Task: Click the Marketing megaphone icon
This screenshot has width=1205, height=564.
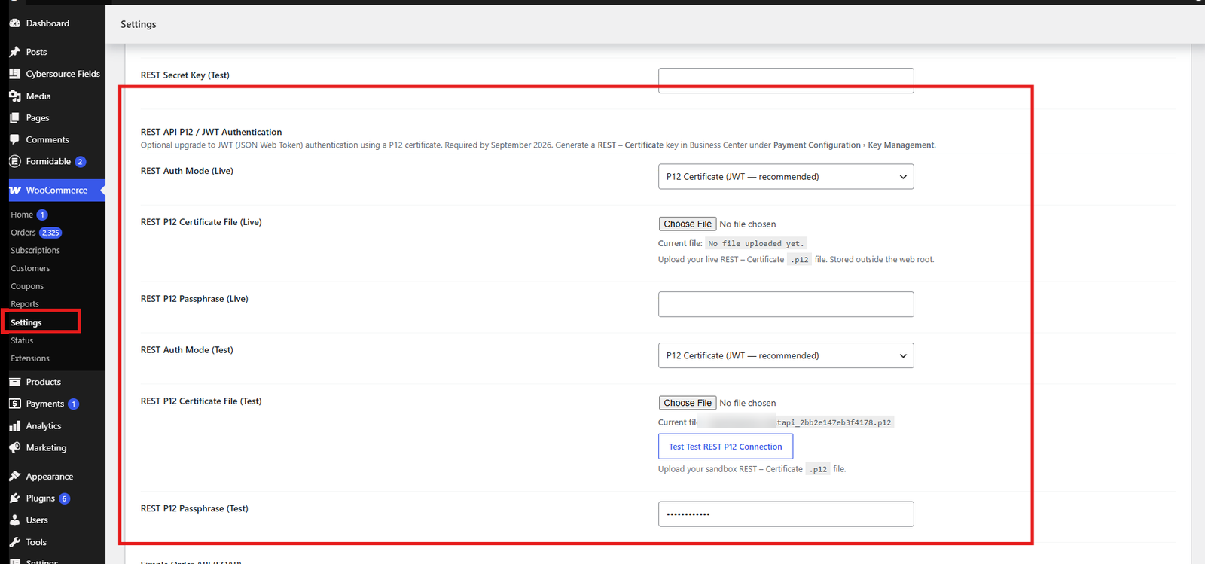Action: click(14, 448)
